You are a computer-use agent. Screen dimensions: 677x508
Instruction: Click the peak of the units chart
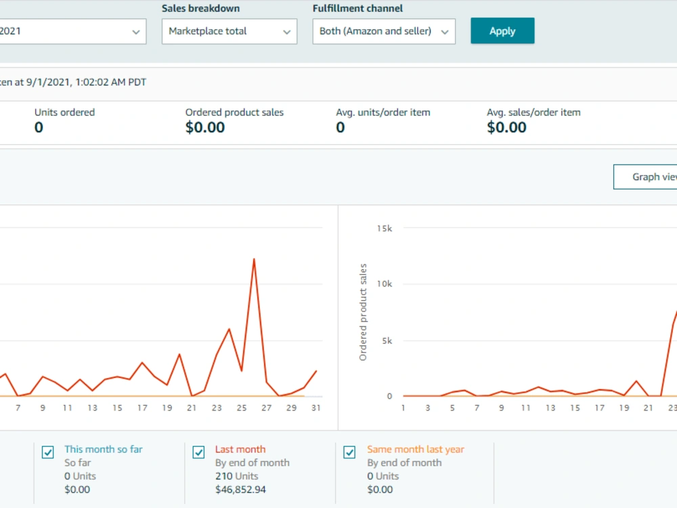[254, 259]
